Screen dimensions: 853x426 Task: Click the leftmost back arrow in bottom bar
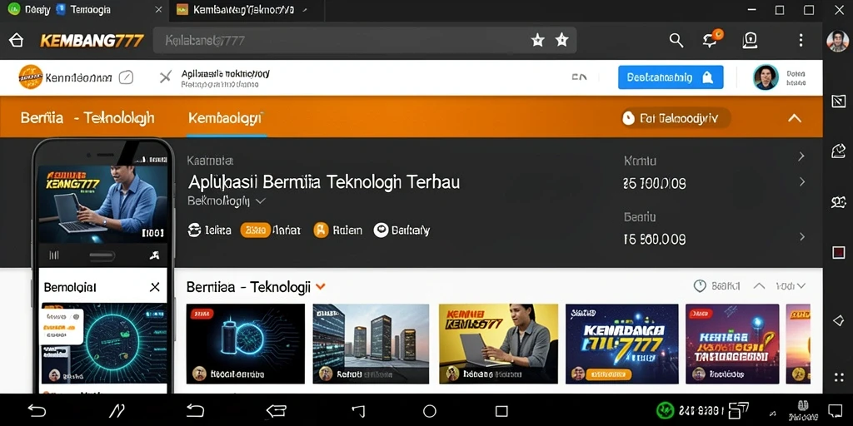click(x=37, y=411)
